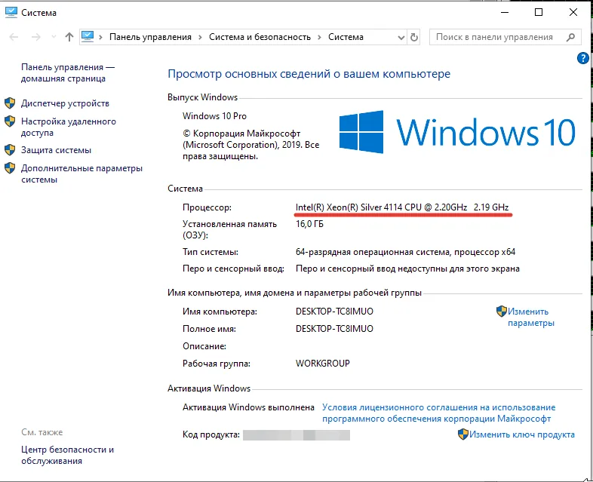
Task: Open address bar history dropdown
Action: click(x=401, y=38)
